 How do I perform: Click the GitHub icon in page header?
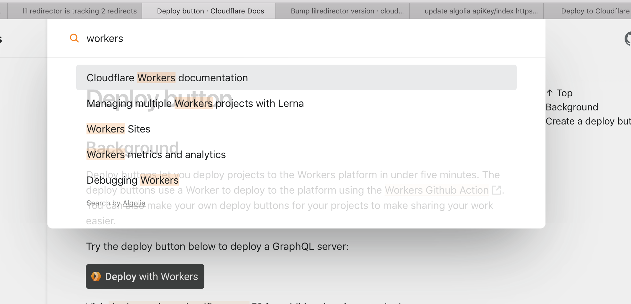click(x=628, y=39)
